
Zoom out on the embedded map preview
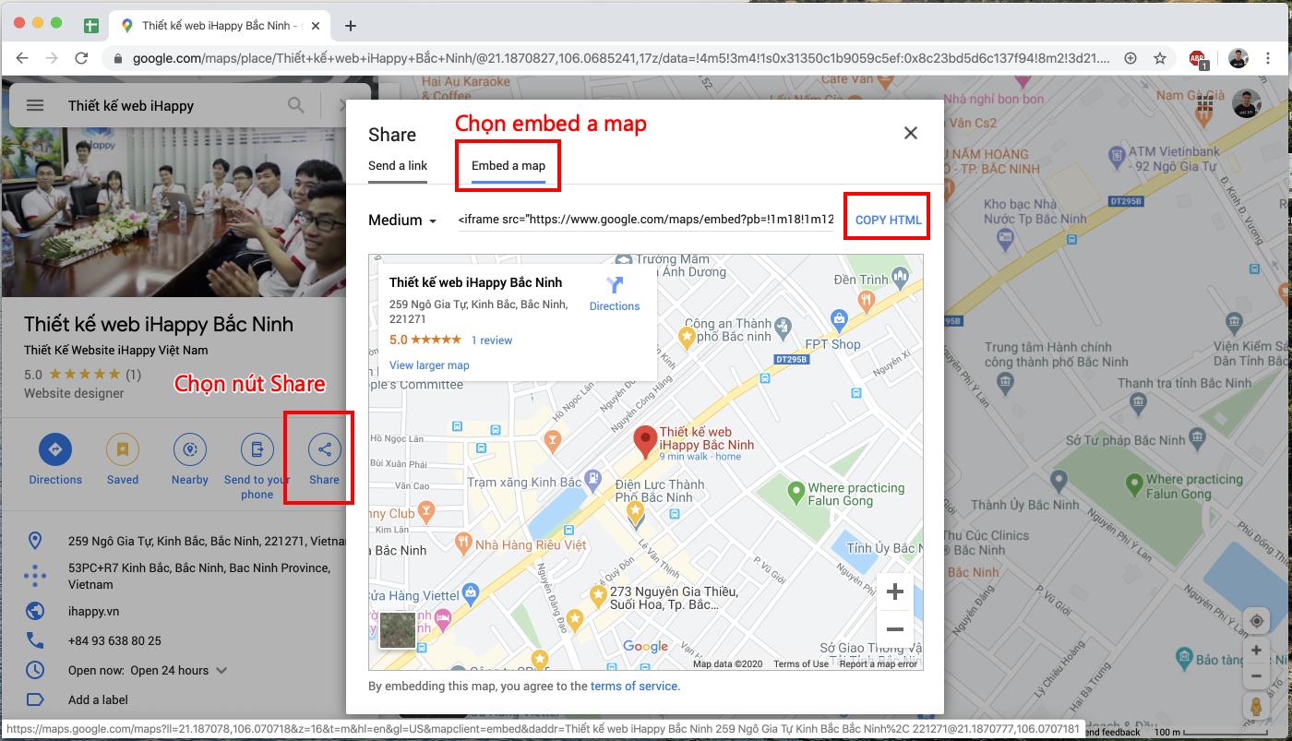click(x=894, y=629)
